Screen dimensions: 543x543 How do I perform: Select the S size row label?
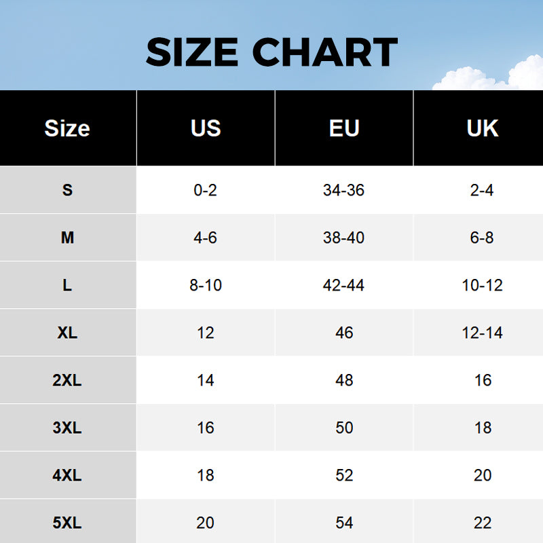pyautogui.click(x=67, y=190)
